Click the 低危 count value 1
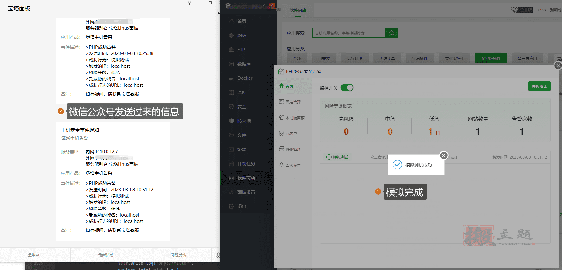Screen dimensions: 562x270 (x=430, y=131)
